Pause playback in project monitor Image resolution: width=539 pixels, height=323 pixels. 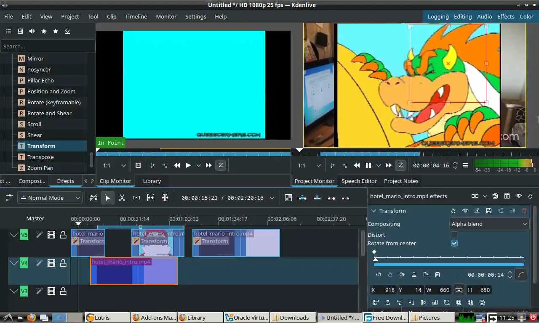[x=368, y=165]
